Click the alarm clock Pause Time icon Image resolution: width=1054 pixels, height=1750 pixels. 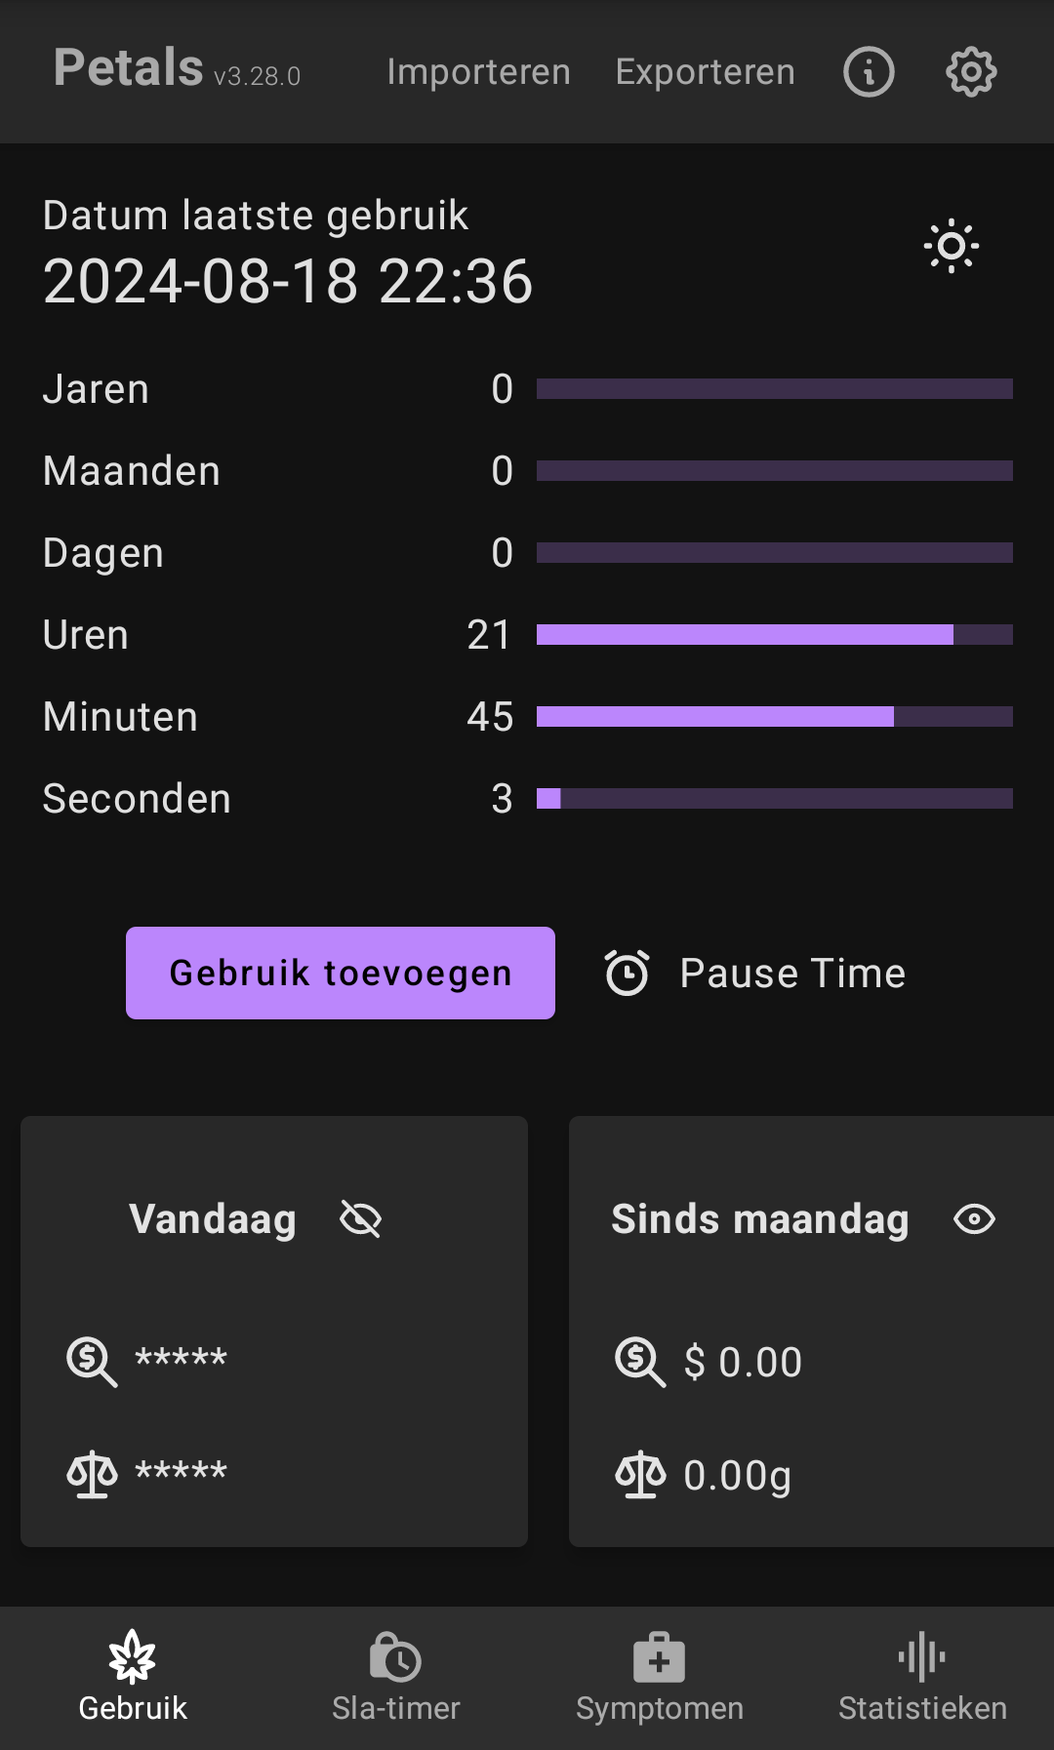[x=627, y=973]
